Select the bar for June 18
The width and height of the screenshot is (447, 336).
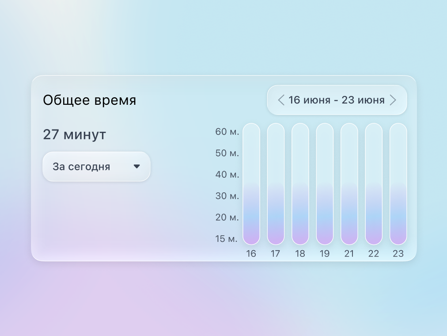click(x=300, y=183)
